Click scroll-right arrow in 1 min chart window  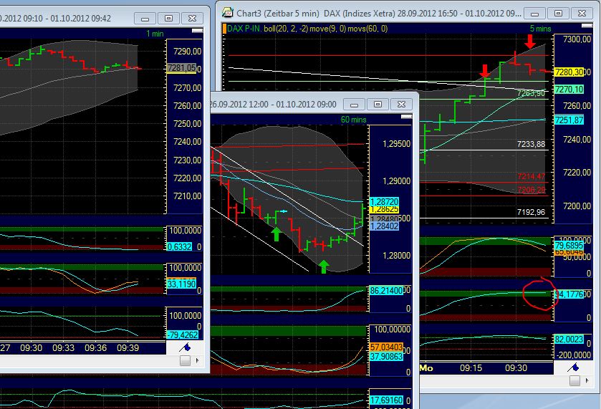coord(198,360)
